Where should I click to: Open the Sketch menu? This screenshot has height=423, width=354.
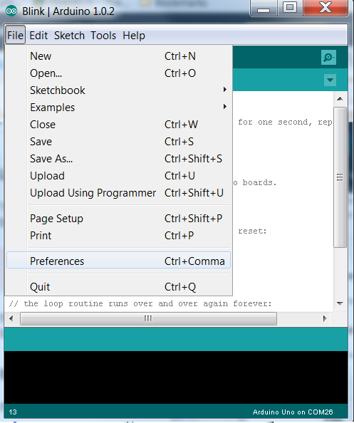[x=69, y=36]
